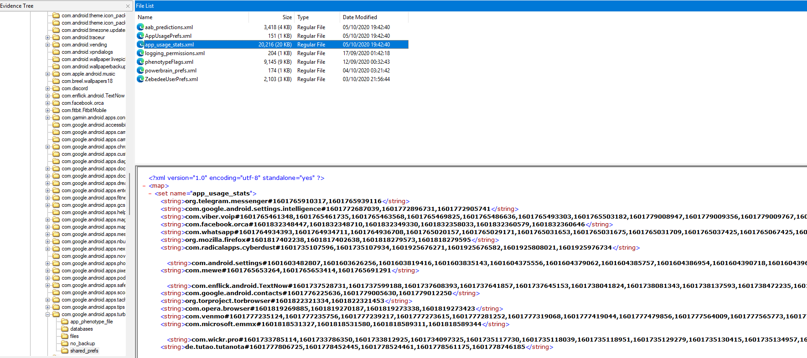This screenshot has width=807, height=358.
Task: Select com.google.android.apps.tachyon tree item
Action: pos(93,300)
